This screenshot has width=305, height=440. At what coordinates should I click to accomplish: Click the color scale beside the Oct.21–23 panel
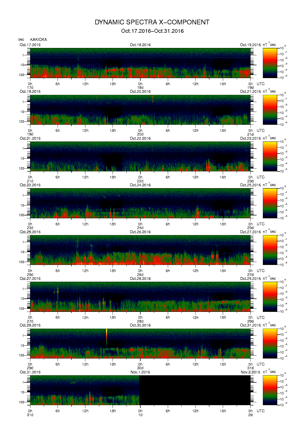[270, 156]
